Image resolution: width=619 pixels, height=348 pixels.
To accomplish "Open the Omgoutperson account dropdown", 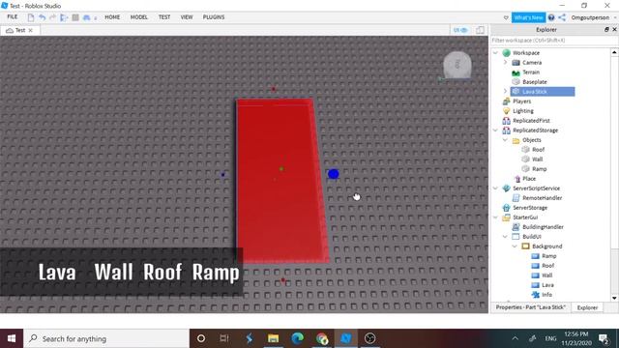I will pyautogui.click(x=593, y=17).
